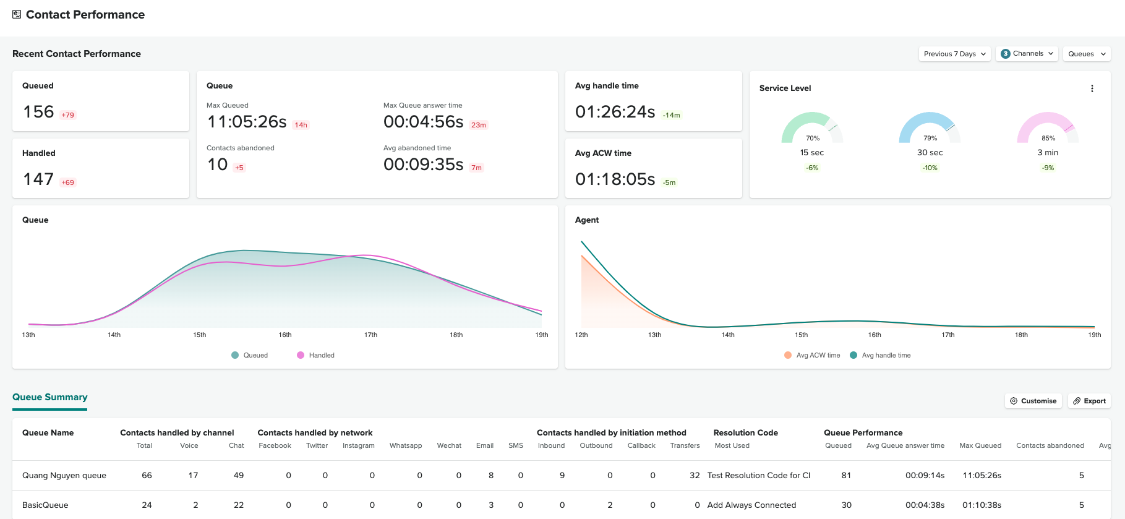Click the gear icon in Customise button
1125x519 pixels.
[x=1014, y=401]
